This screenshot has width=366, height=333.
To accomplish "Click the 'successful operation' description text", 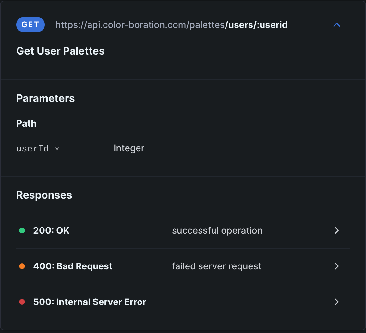I will (x=217, y=230).
